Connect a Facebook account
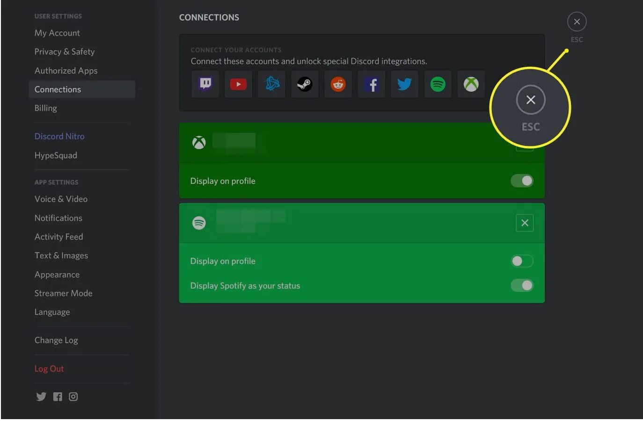643x421 pixels. (x=372, y=84)
